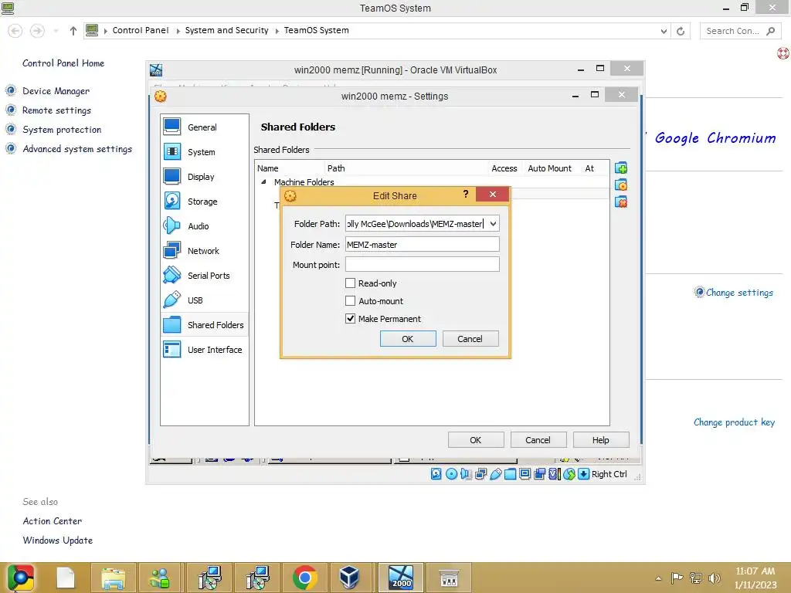The width and height of the screenshot is (791, 593).
Task: Click hard disk activity icon in VM status bar
Action: [436, 474]
